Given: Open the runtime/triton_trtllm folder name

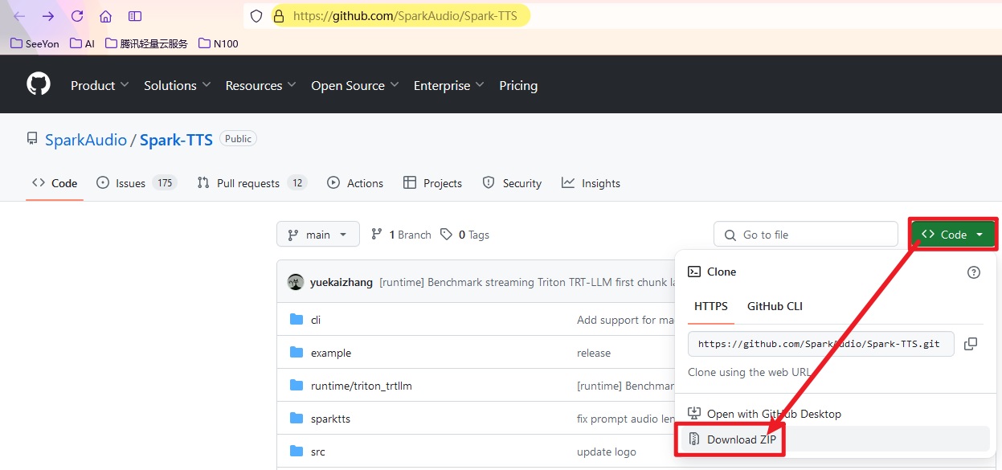Looking at the screenshot, I should (362, 386).
